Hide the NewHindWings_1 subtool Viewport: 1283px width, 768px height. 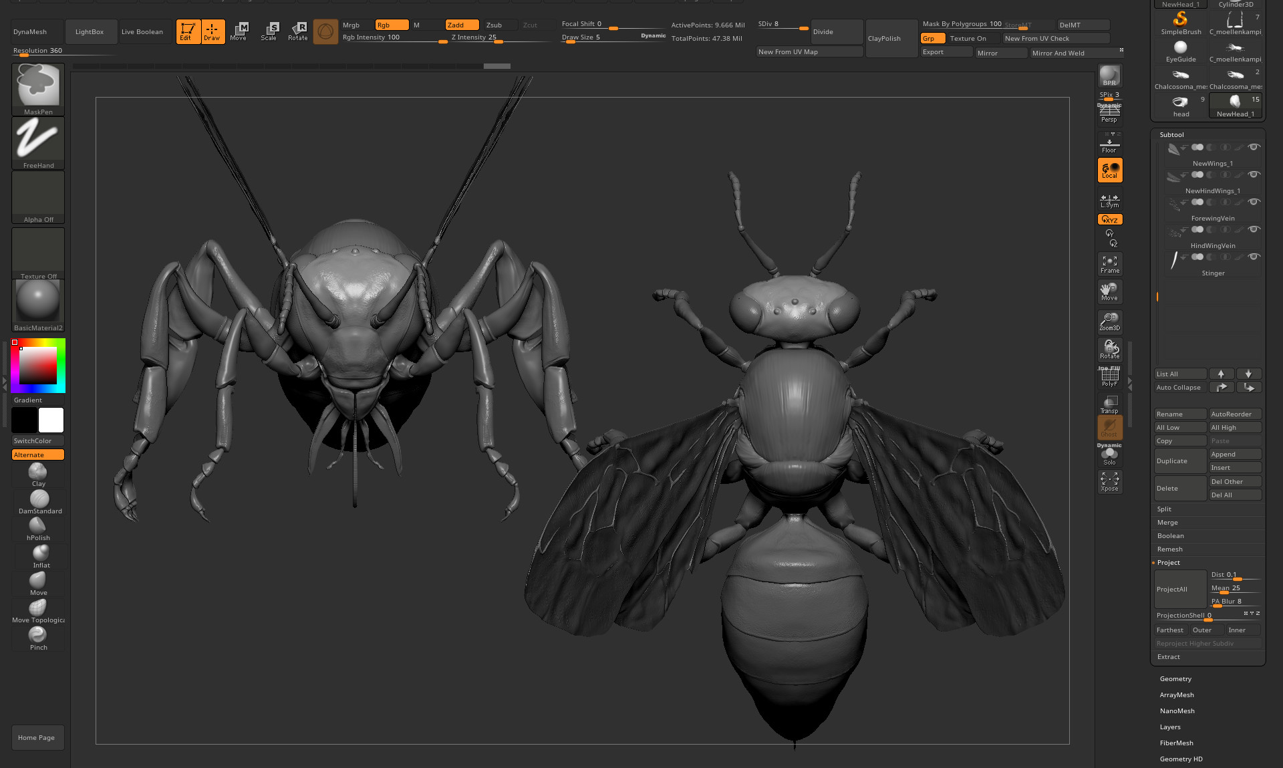tap(1254, 174)
